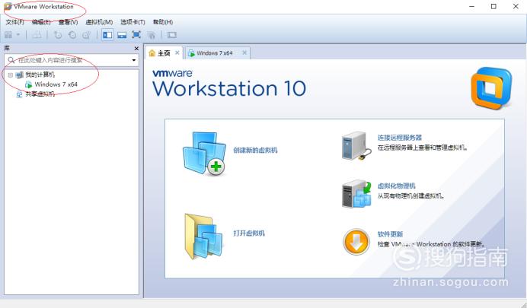Click the 在远程服务器上查看和管理虚拟机 description text

coord(423,148)
